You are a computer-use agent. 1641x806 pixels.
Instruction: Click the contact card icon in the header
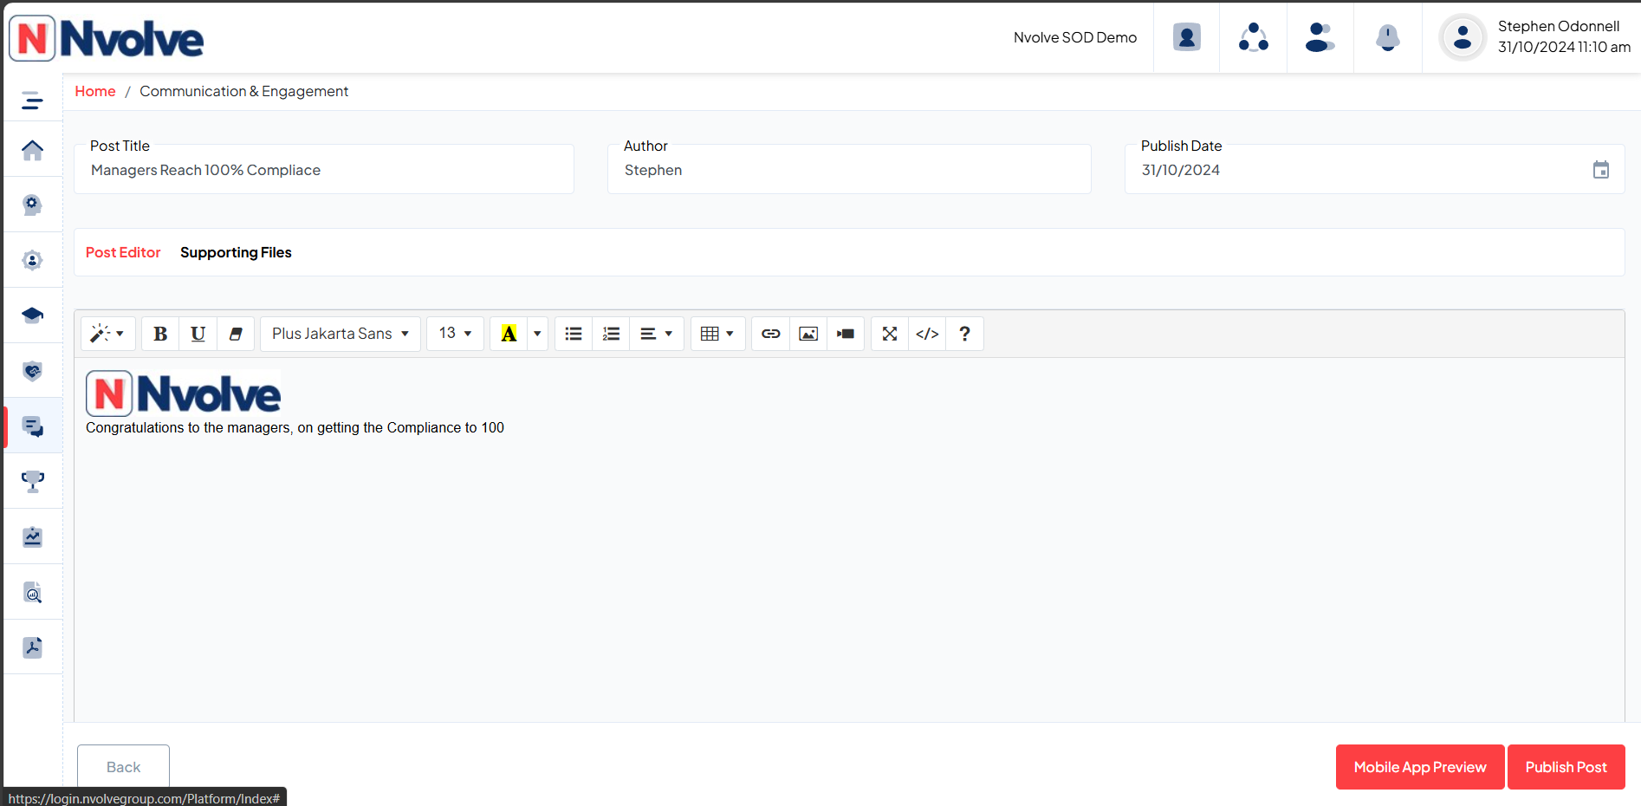click(1186, 37)
